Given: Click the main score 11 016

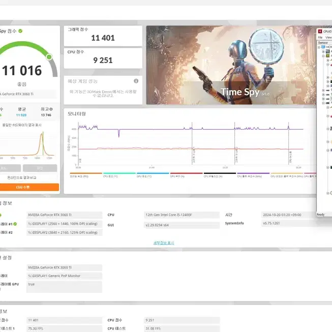Looking at the screenshot, I should 22,71.
